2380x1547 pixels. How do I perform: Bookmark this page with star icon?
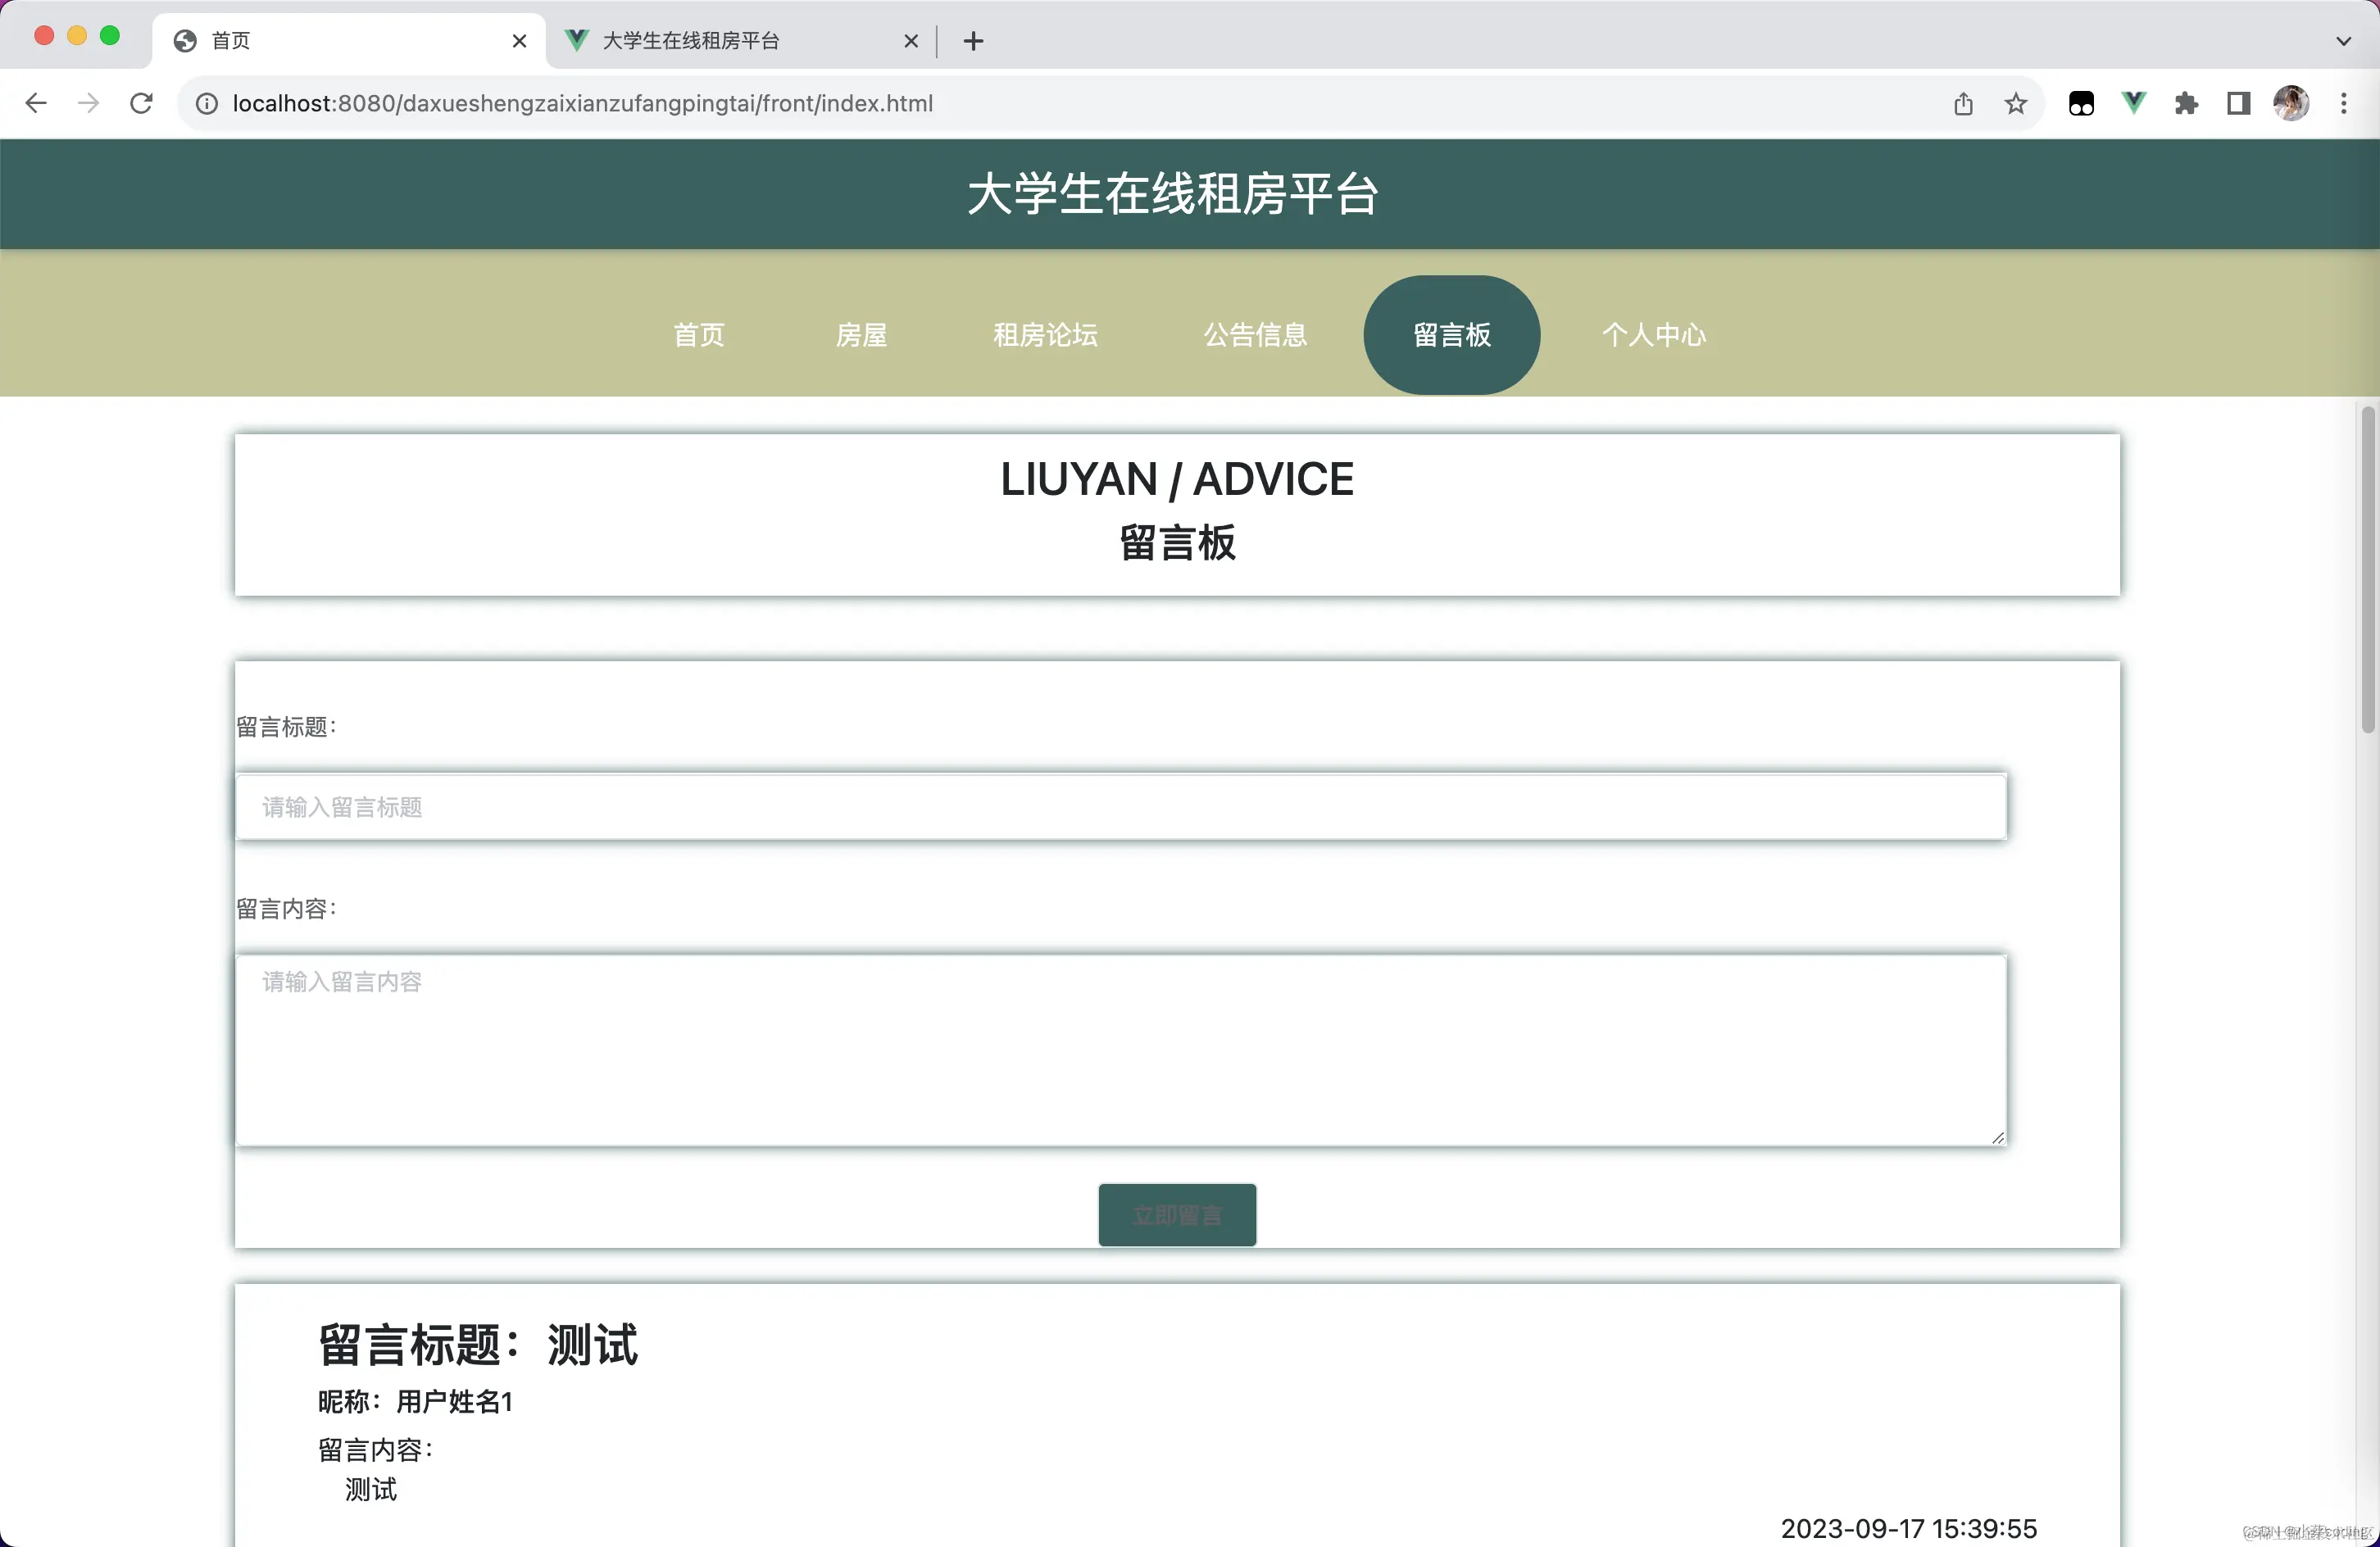(2016, 103)
